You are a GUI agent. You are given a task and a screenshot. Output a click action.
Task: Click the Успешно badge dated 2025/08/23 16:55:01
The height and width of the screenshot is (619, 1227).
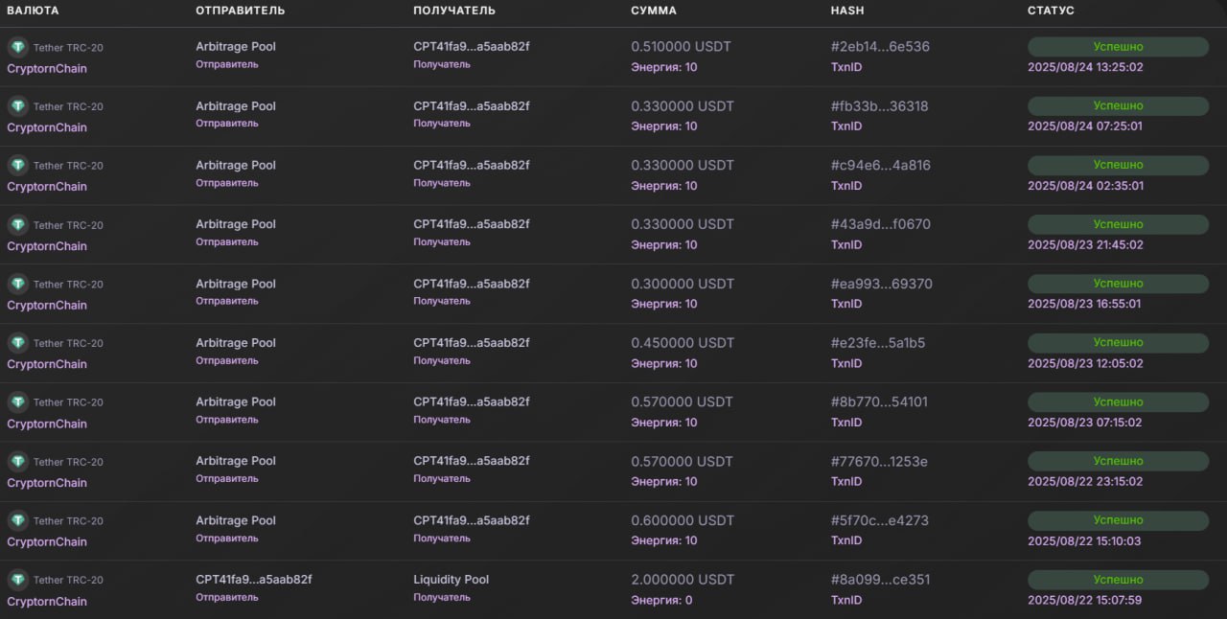point(1118,284)
